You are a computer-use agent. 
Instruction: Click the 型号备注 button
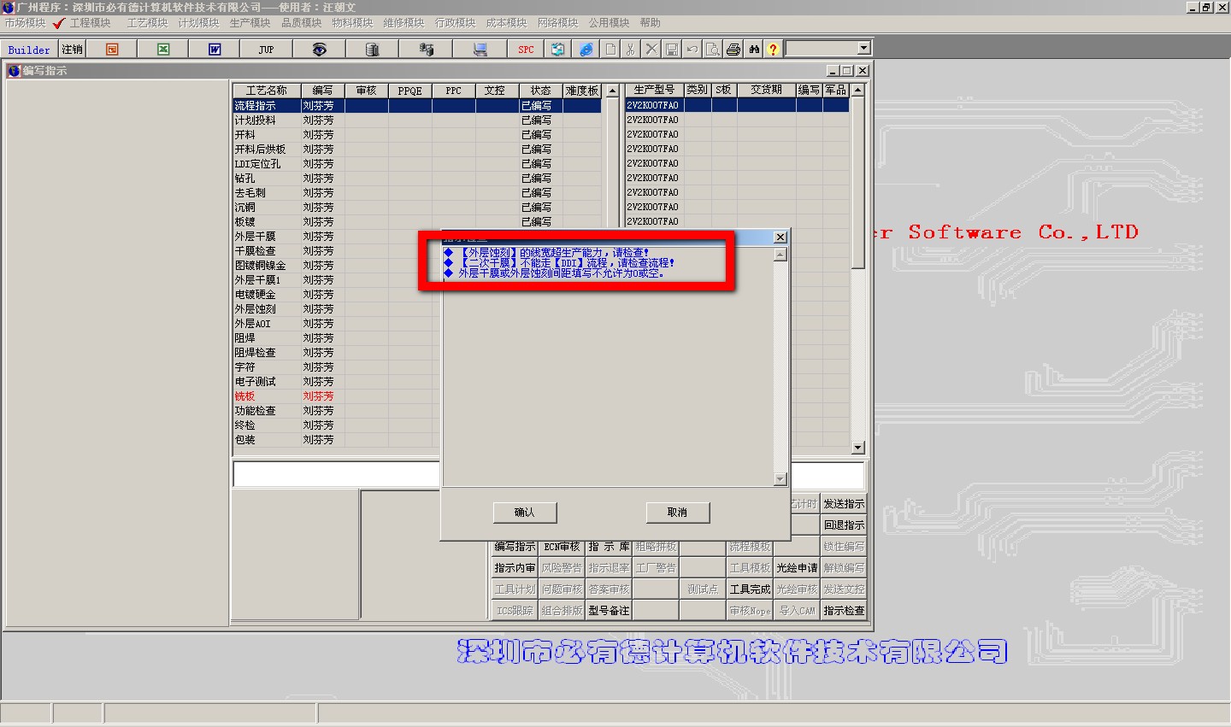609,611
